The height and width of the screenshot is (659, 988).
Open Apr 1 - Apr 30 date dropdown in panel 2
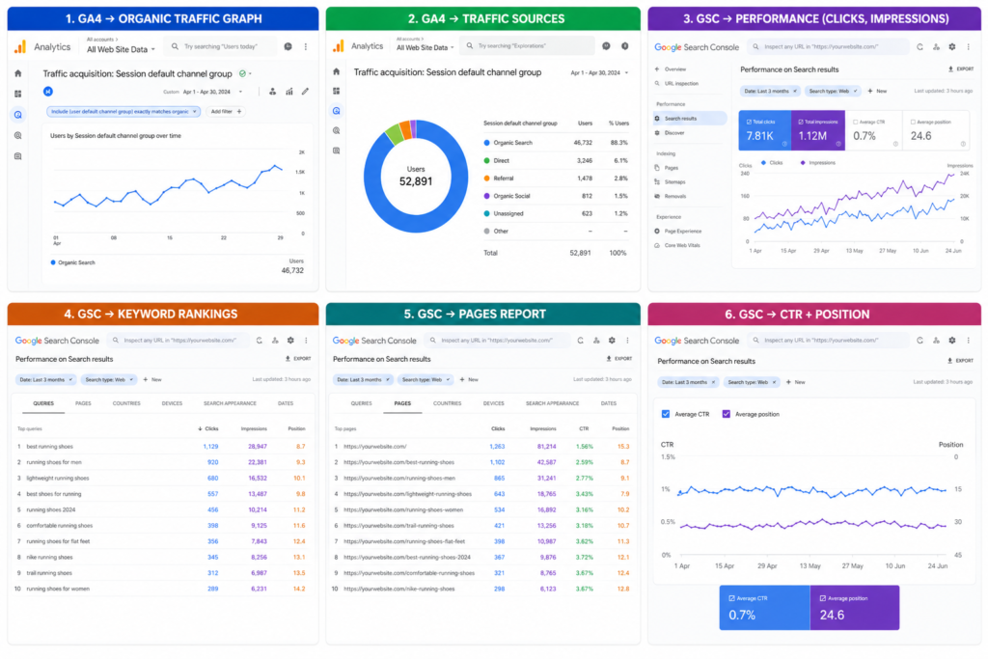click(599, 73)
